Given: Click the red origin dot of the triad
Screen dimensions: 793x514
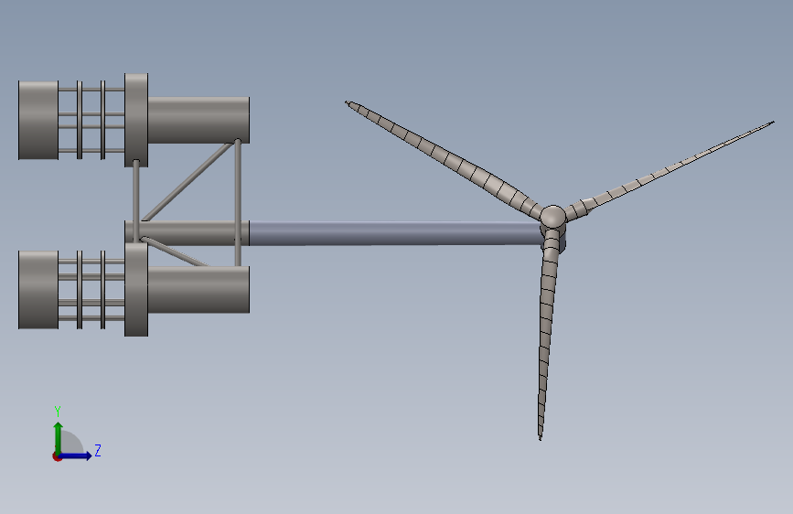Looking at the screenshot, I should [57, 456].
